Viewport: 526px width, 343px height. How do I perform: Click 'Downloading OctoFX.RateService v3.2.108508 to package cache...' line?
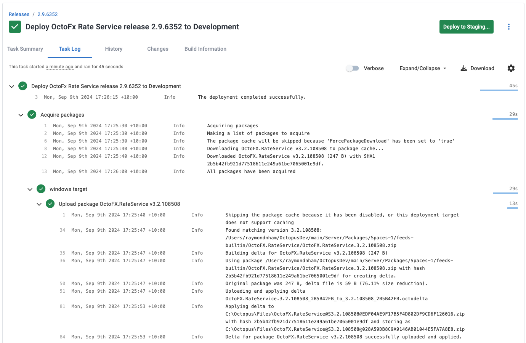295,149
